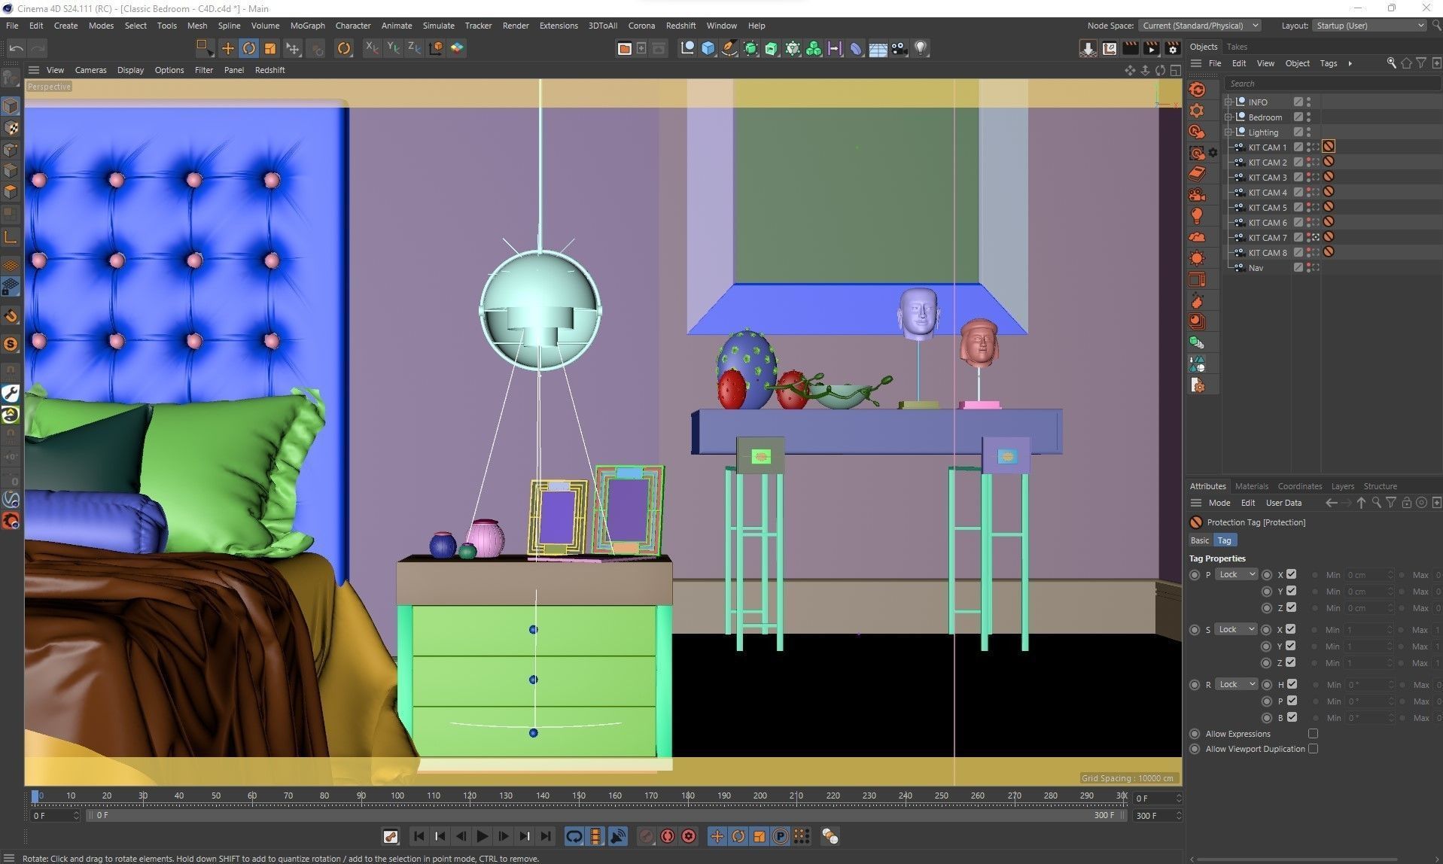Switch to the Materials tab
Viewport: 1443px width, 864px height.
[x=1251, y=486]
